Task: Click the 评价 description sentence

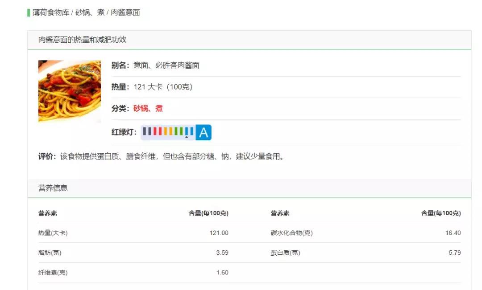Action: [x=172, y=156]
